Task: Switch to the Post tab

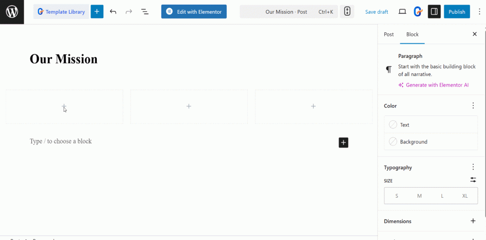Action: (389, 34)
